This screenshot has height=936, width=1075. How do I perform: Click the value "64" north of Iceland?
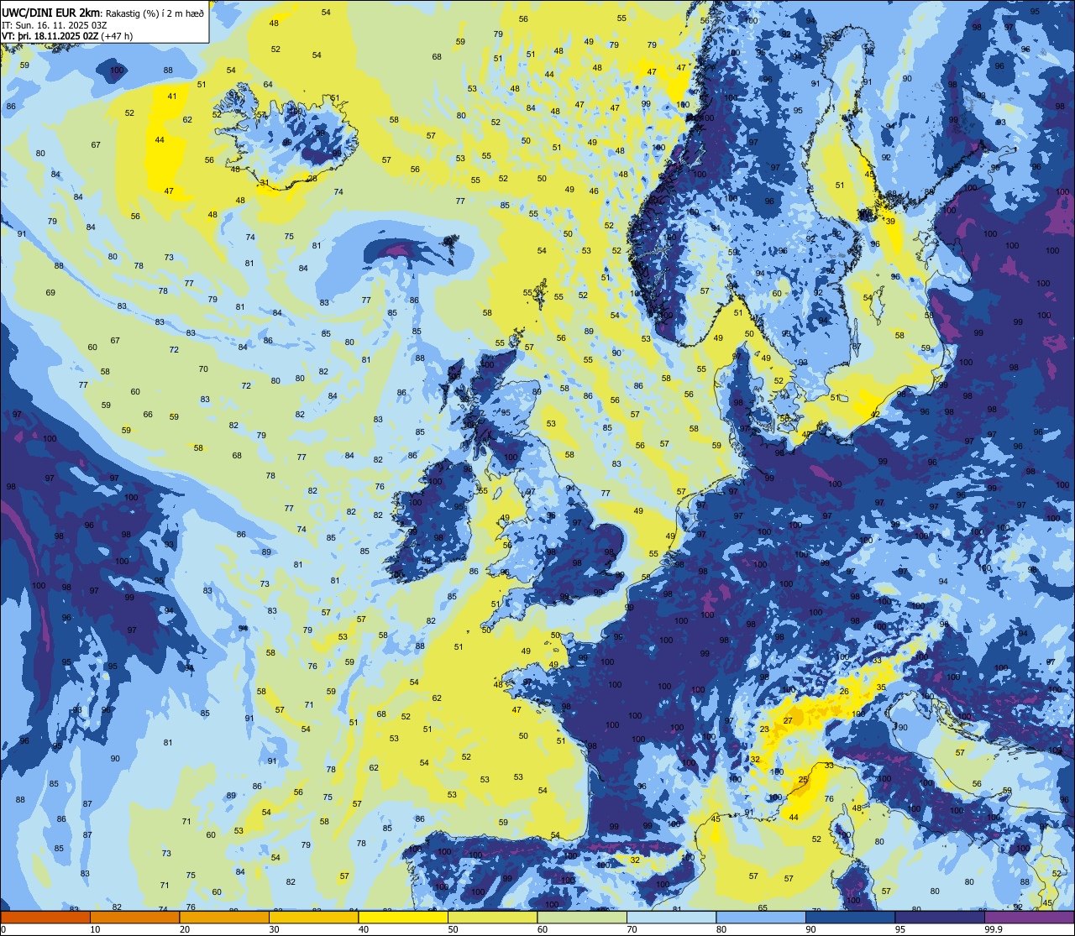[x=268, y=85]
